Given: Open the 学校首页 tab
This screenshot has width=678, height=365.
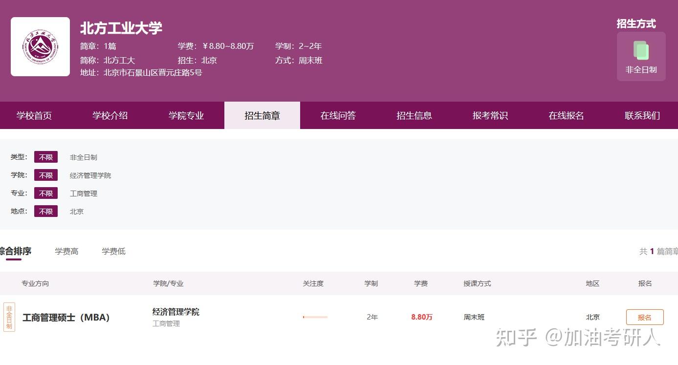Looking at the screenshot, I should coord(34,116).
